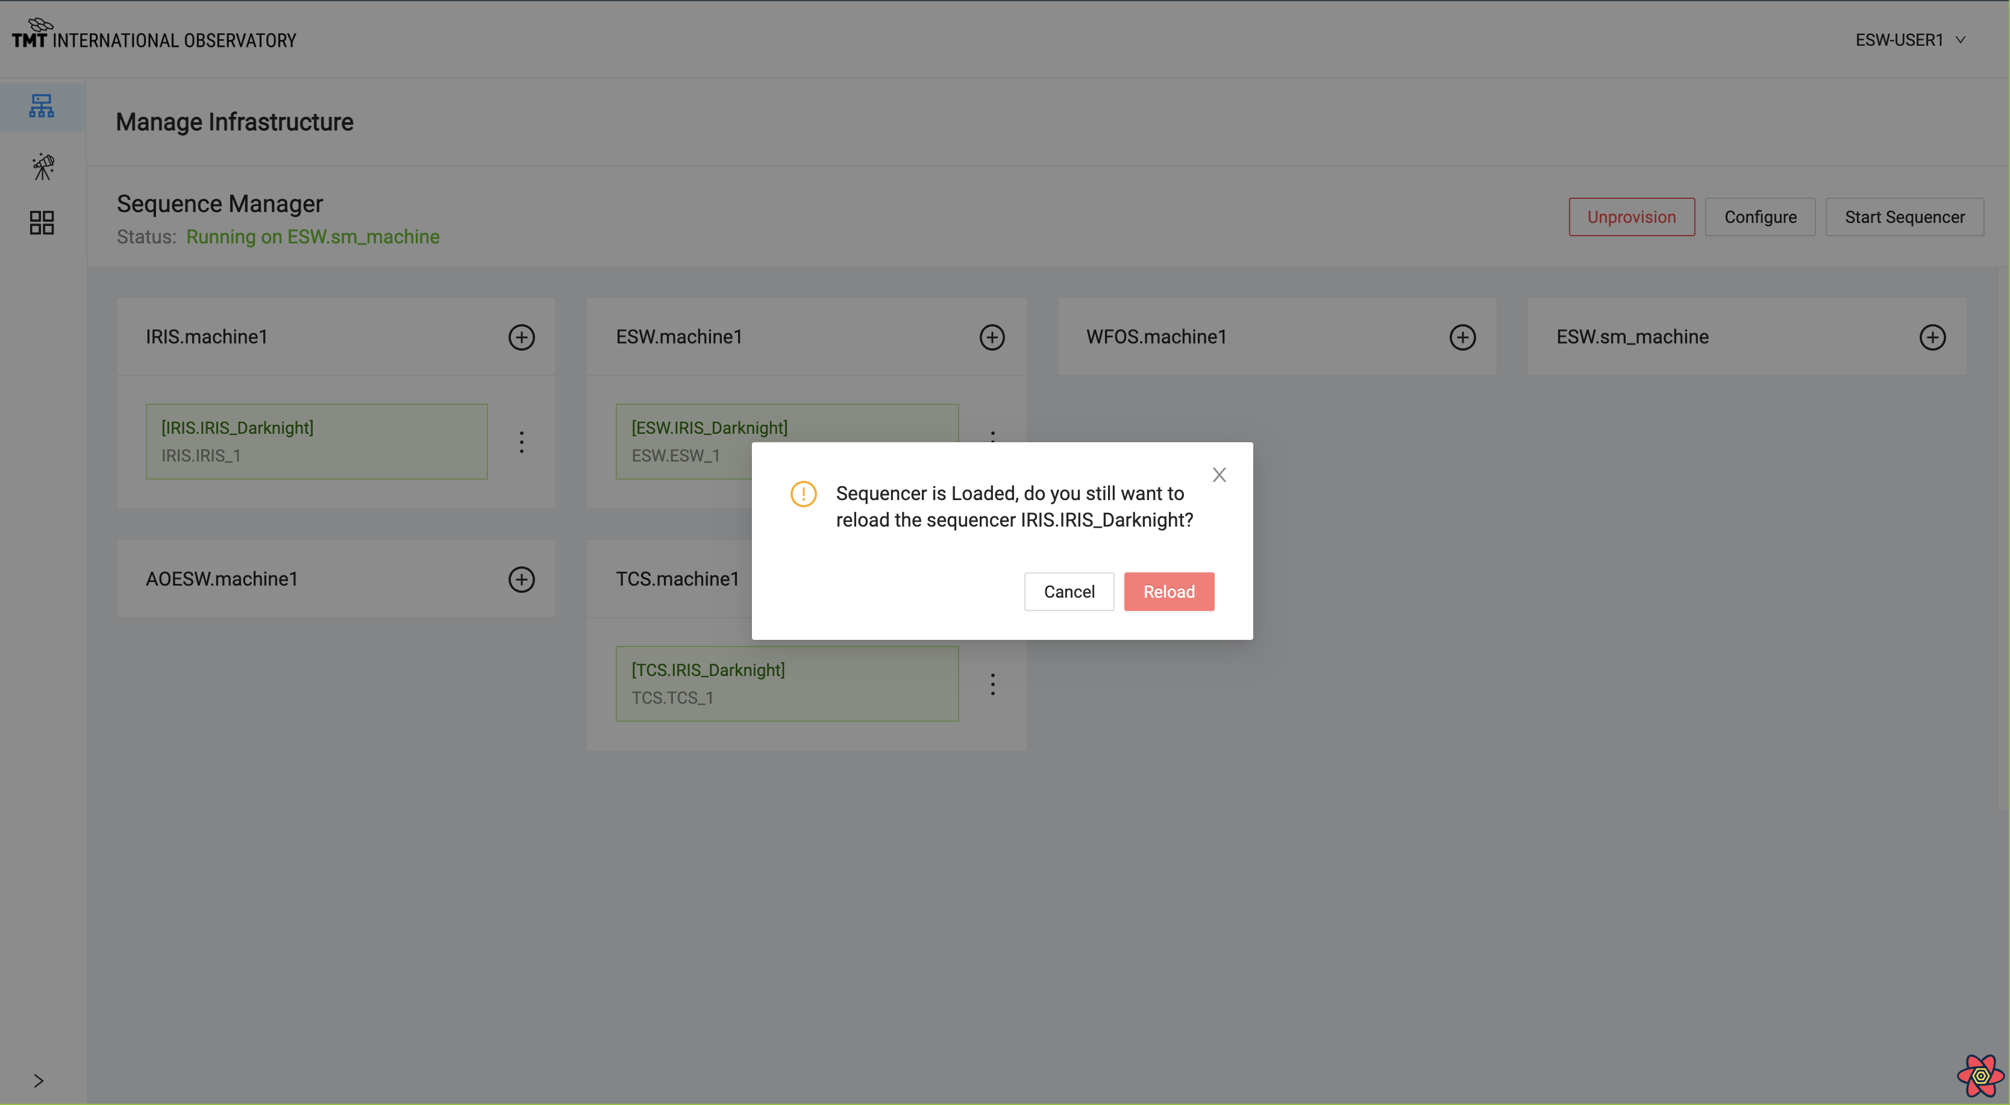Select the telescope/sequencer icon in sidebar
The height and width of the screenshot is (1105, 2010).
pyautogui.click(x=42, y=166)
